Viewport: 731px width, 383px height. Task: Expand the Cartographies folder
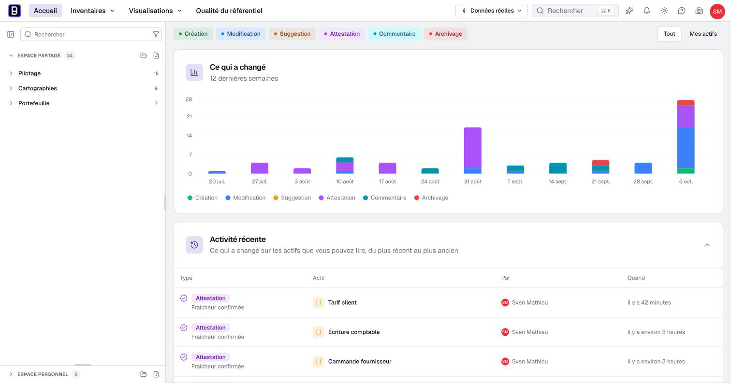[x=11, y=88]
